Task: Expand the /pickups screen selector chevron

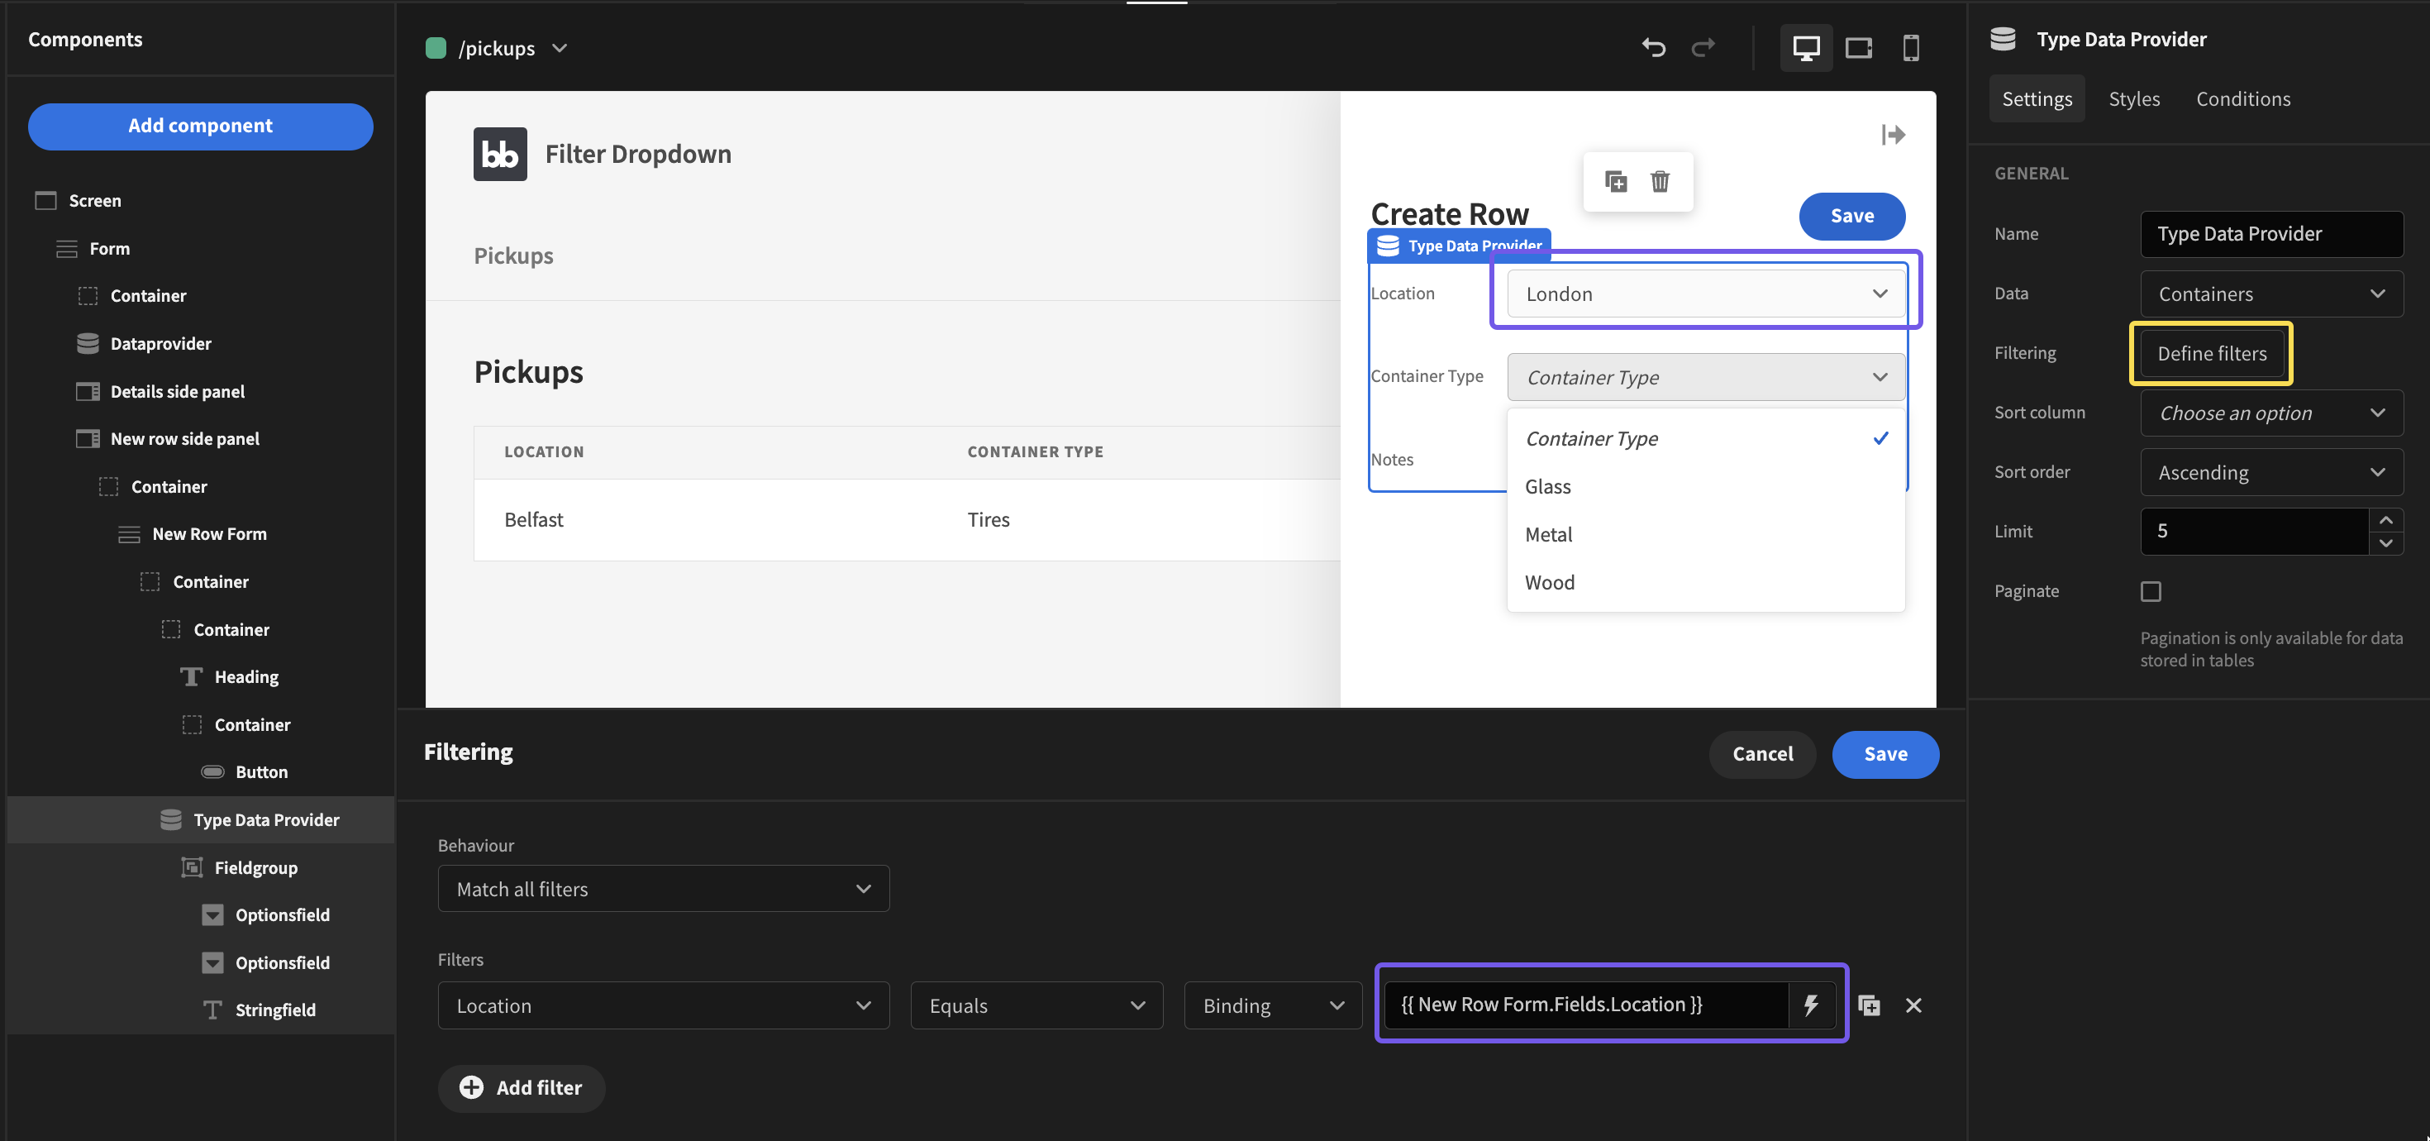Action: (x=560, y=48)
